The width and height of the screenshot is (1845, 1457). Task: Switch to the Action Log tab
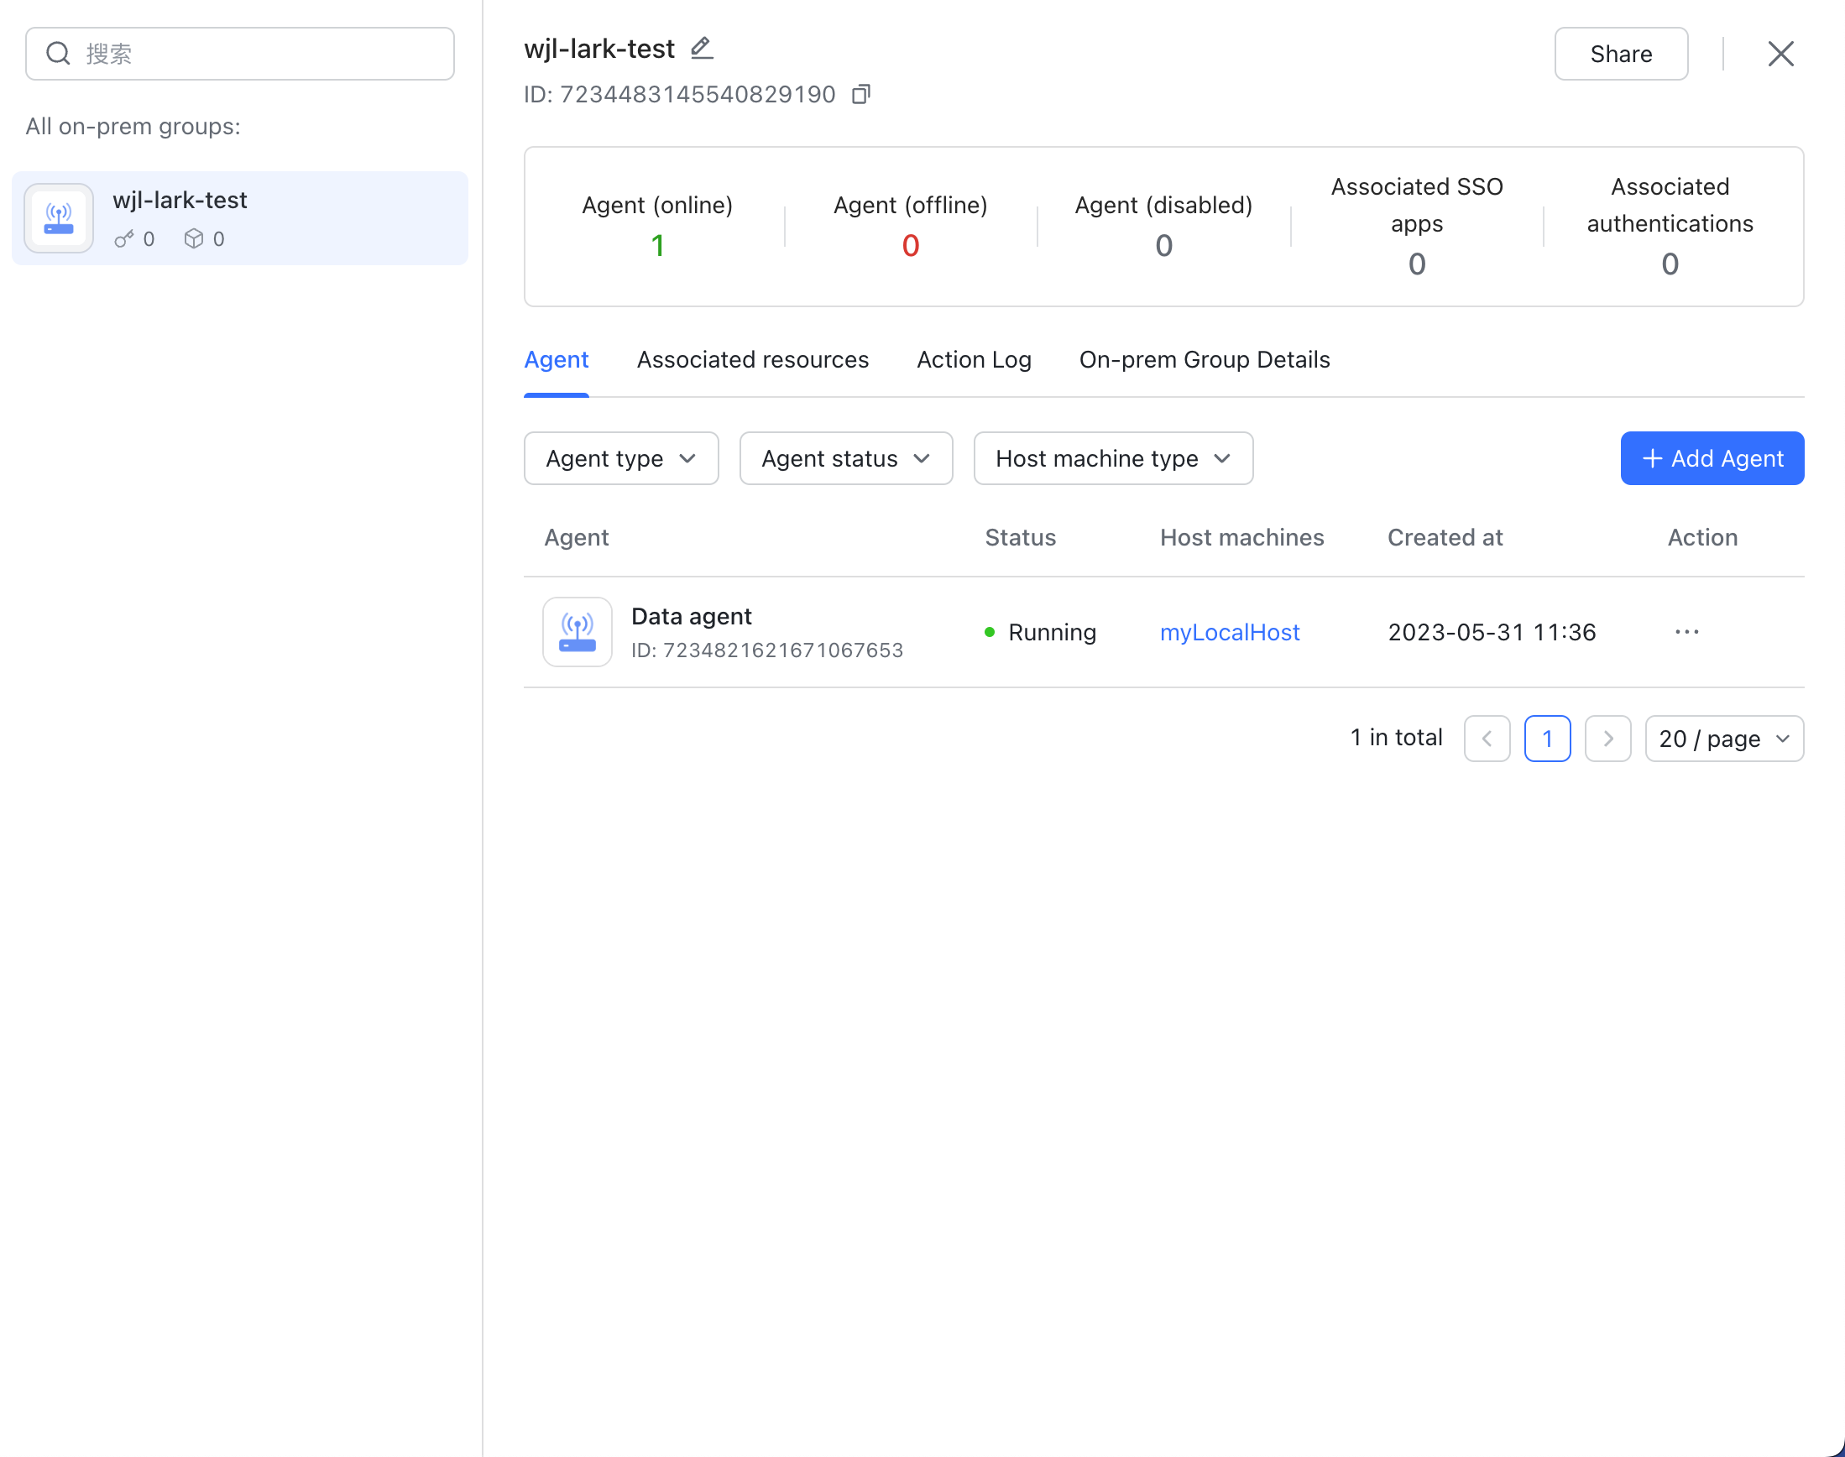point(974,360)
